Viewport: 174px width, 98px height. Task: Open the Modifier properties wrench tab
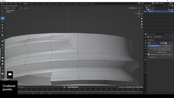click(x=145, y=60)
